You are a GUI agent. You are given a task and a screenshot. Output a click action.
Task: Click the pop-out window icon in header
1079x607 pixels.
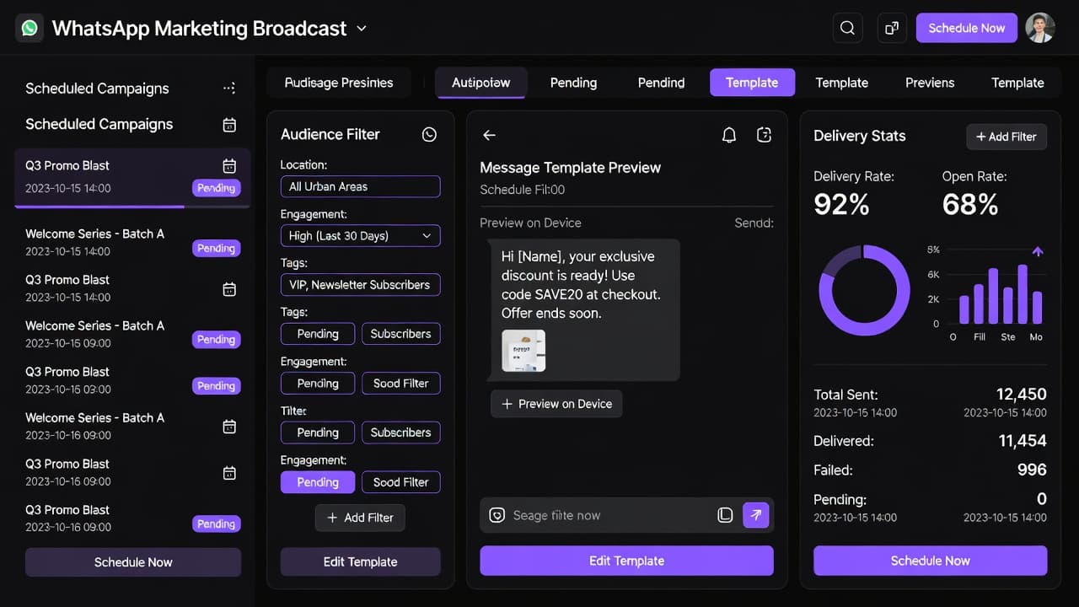tap(892, 28)
